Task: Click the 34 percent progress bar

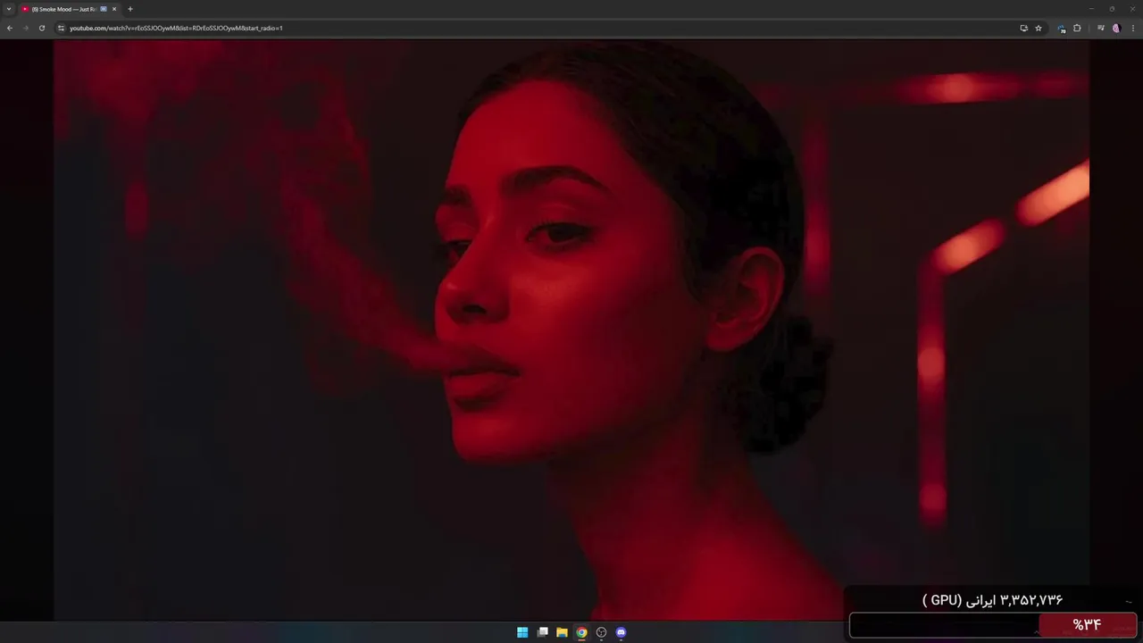Action: pos(993,625)
